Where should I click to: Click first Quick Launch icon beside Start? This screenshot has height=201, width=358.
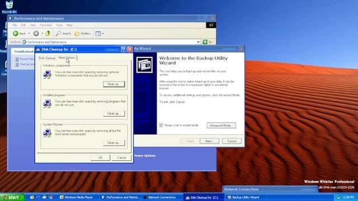tap(32, 197)
